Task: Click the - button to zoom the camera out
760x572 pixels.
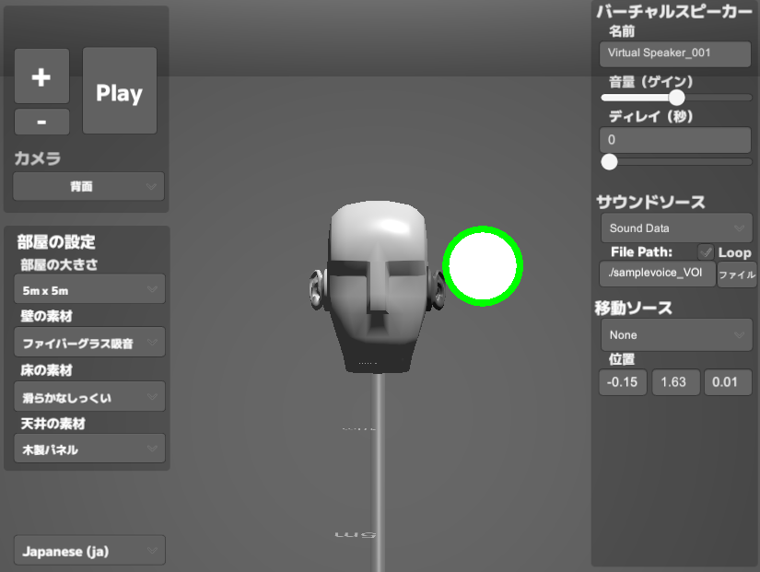Action: (41, 121)
